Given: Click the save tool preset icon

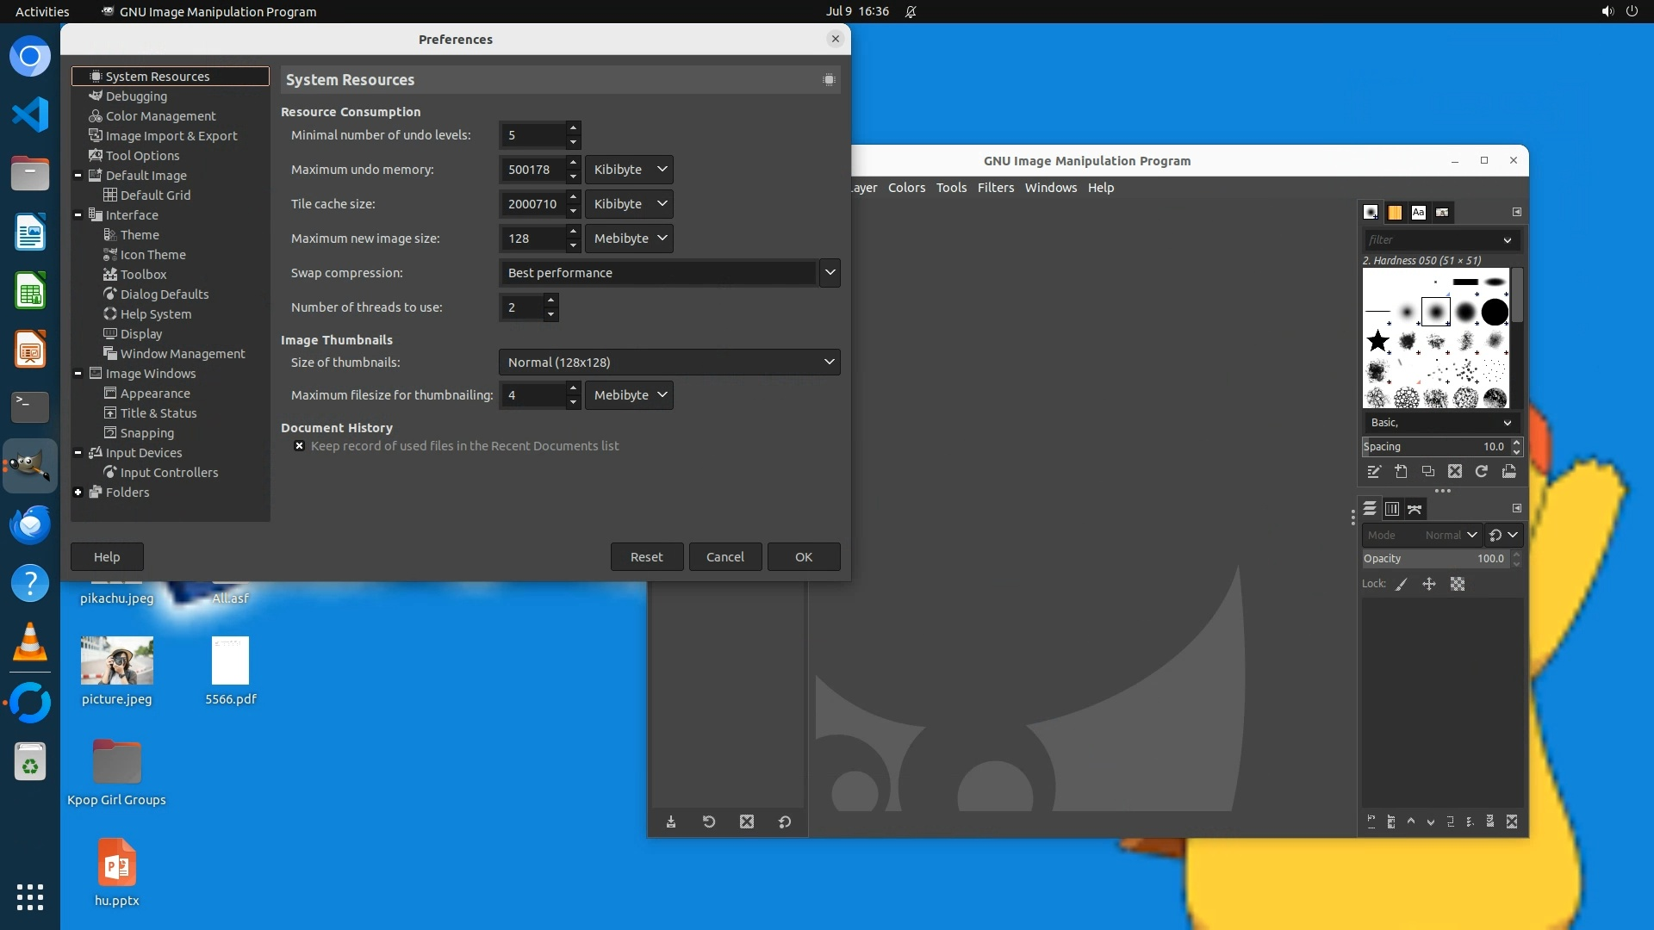Looking at the screenshot, I should [x=671, y=822].
